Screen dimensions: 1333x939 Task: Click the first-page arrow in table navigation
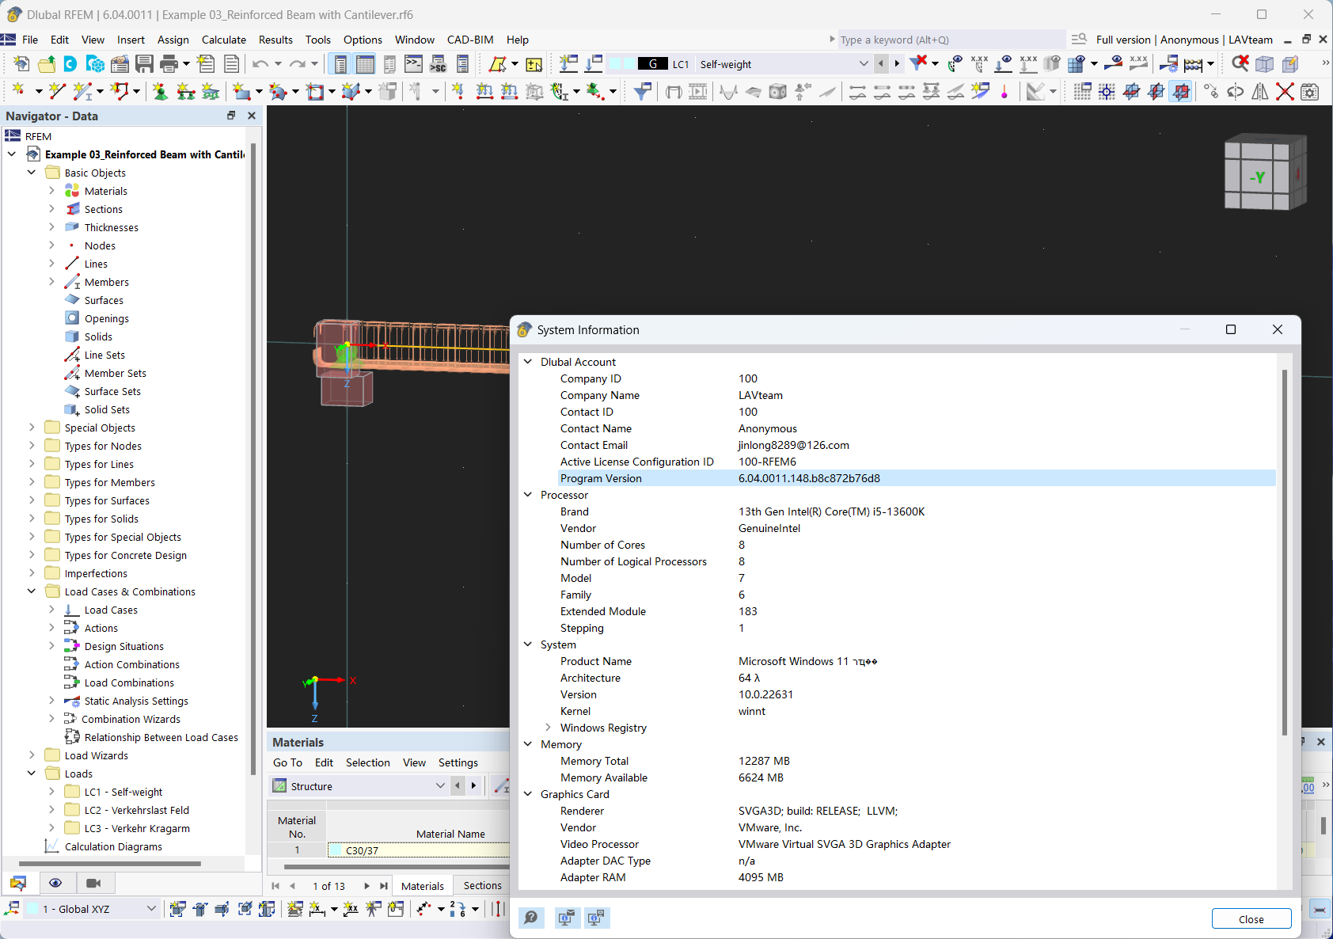click(275, 886)
